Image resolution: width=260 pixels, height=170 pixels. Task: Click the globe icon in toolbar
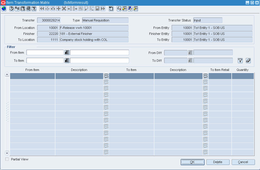click(4, 9)
